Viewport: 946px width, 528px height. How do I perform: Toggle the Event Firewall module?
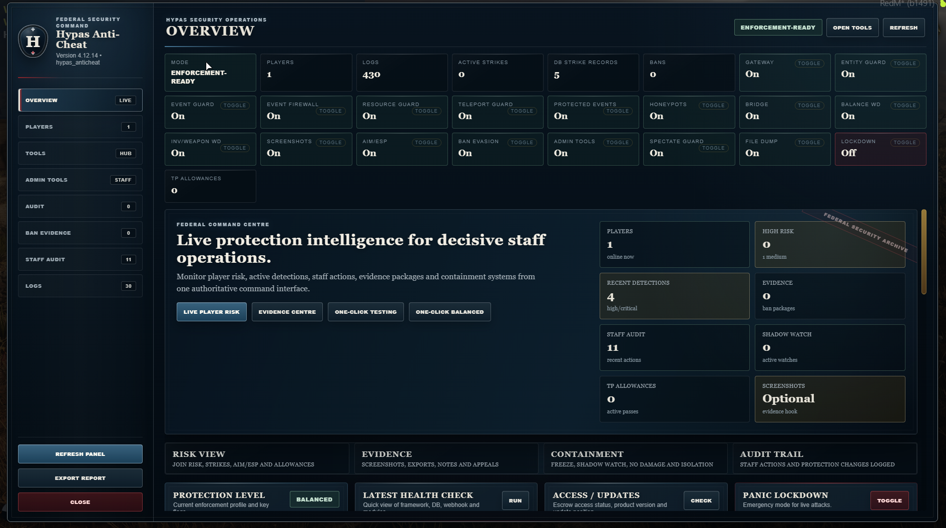[x=330, y=111]
